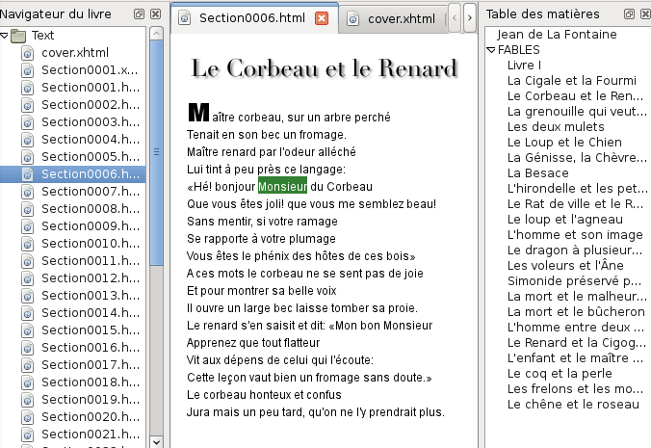Close the Section0006.html tab
This screenshot has width=651, height=448.
pyautogui.click(x=322, y=18)
